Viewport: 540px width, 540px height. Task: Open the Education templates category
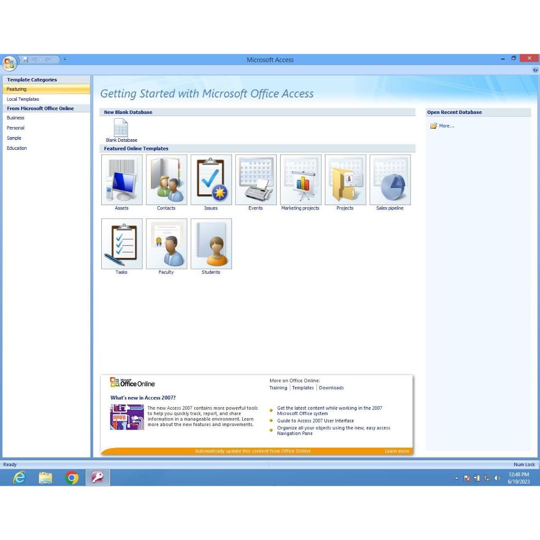tap(46, 148)
